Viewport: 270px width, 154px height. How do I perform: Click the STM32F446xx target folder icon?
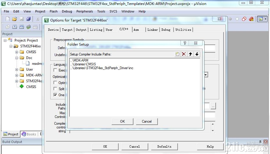16,46
